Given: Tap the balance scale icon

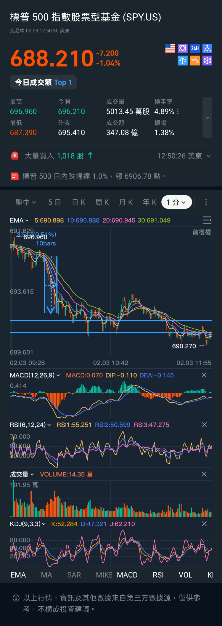Looking at the screenshot, I should click(183, 61).
